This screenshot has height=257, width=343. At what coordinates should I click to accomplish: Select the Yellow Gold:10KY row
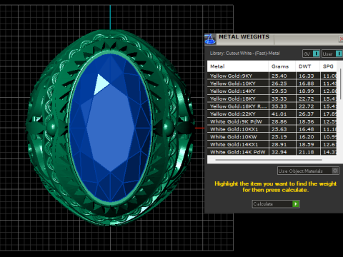pos(272,84)
